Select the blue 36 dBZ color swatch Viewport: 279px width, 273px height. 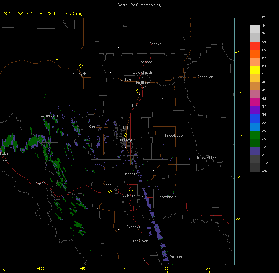254,118
